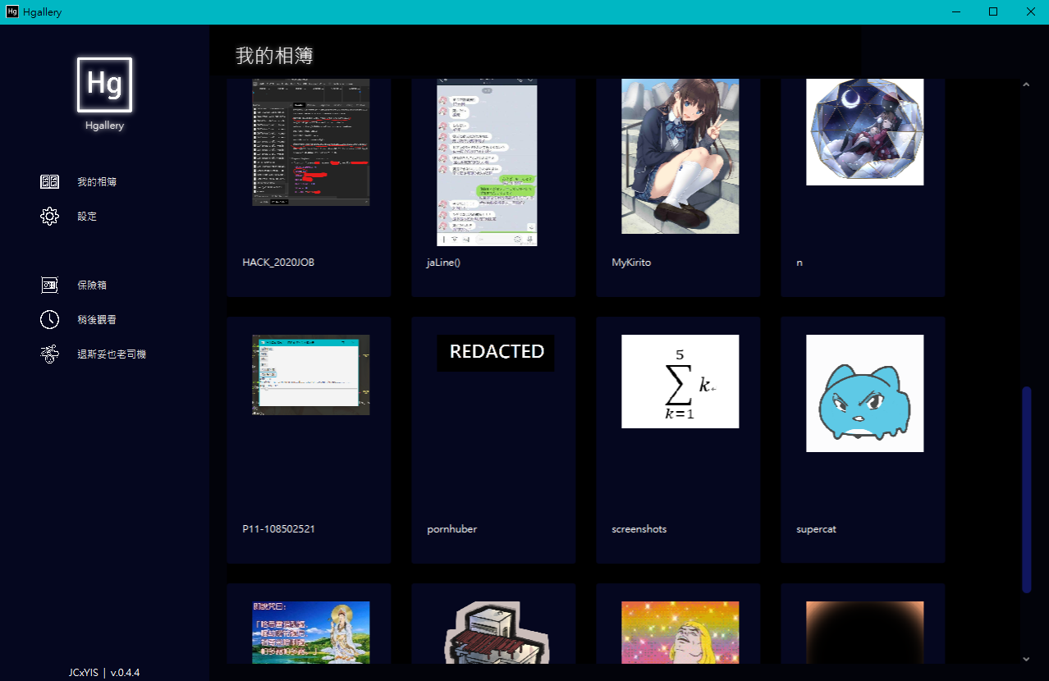
Task: Click the JCxYIS v.0.4.4 version text
Action: [104, 673]
